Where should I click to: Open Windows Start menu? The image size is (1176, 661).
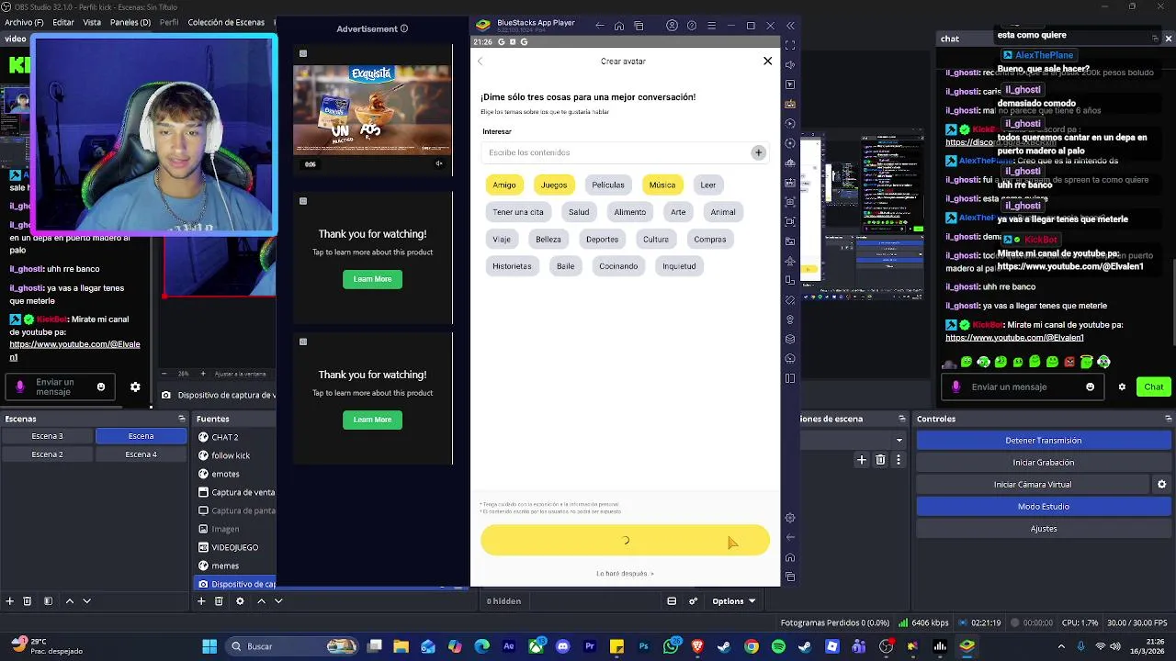pyautogui.click(x=209, y=646)
